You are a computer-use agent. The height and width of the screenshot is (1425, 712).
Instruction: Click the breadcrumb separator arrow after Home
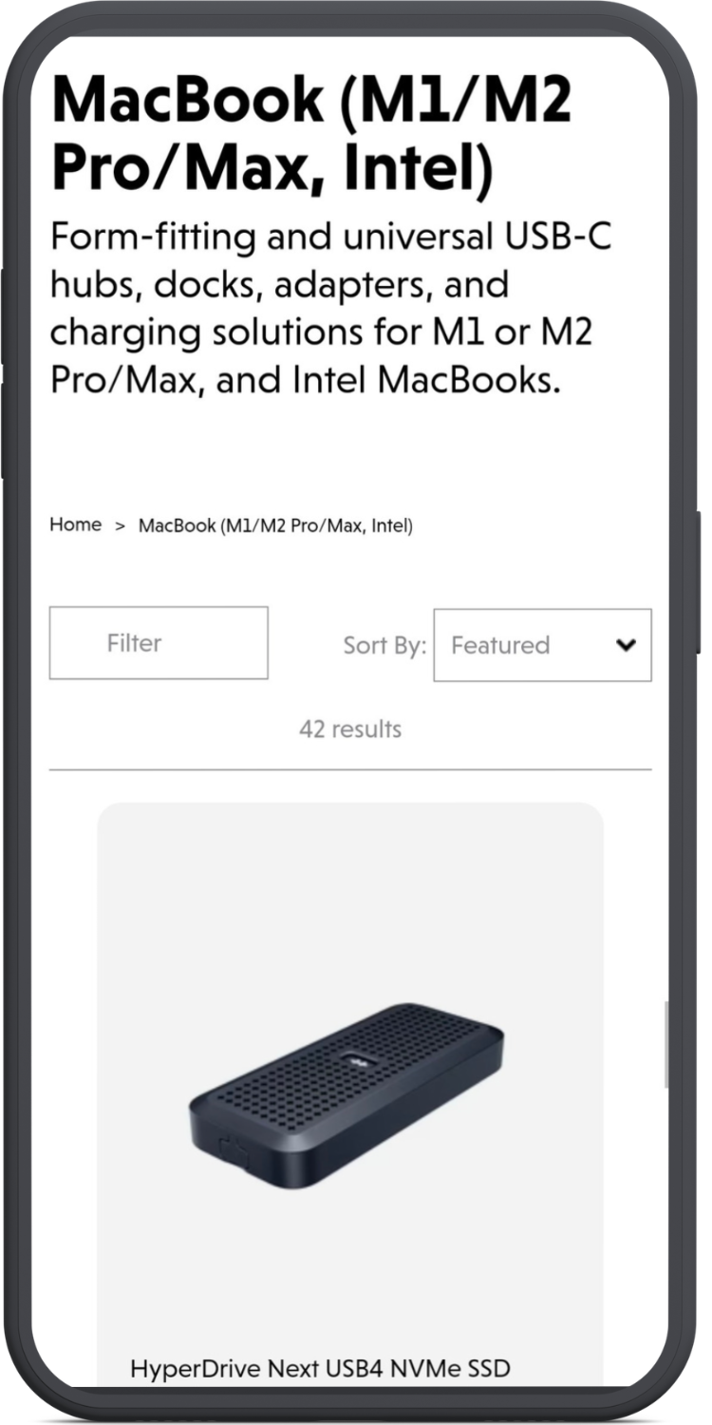pyautogui.click(x=121, y=525)
